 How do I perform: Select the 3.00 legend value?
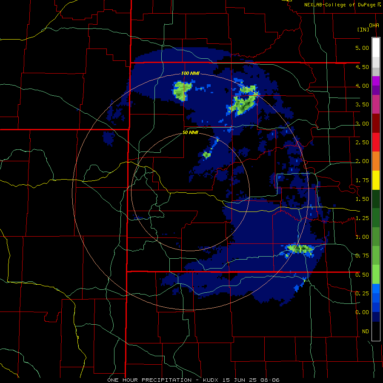click(x=362, y=123)
